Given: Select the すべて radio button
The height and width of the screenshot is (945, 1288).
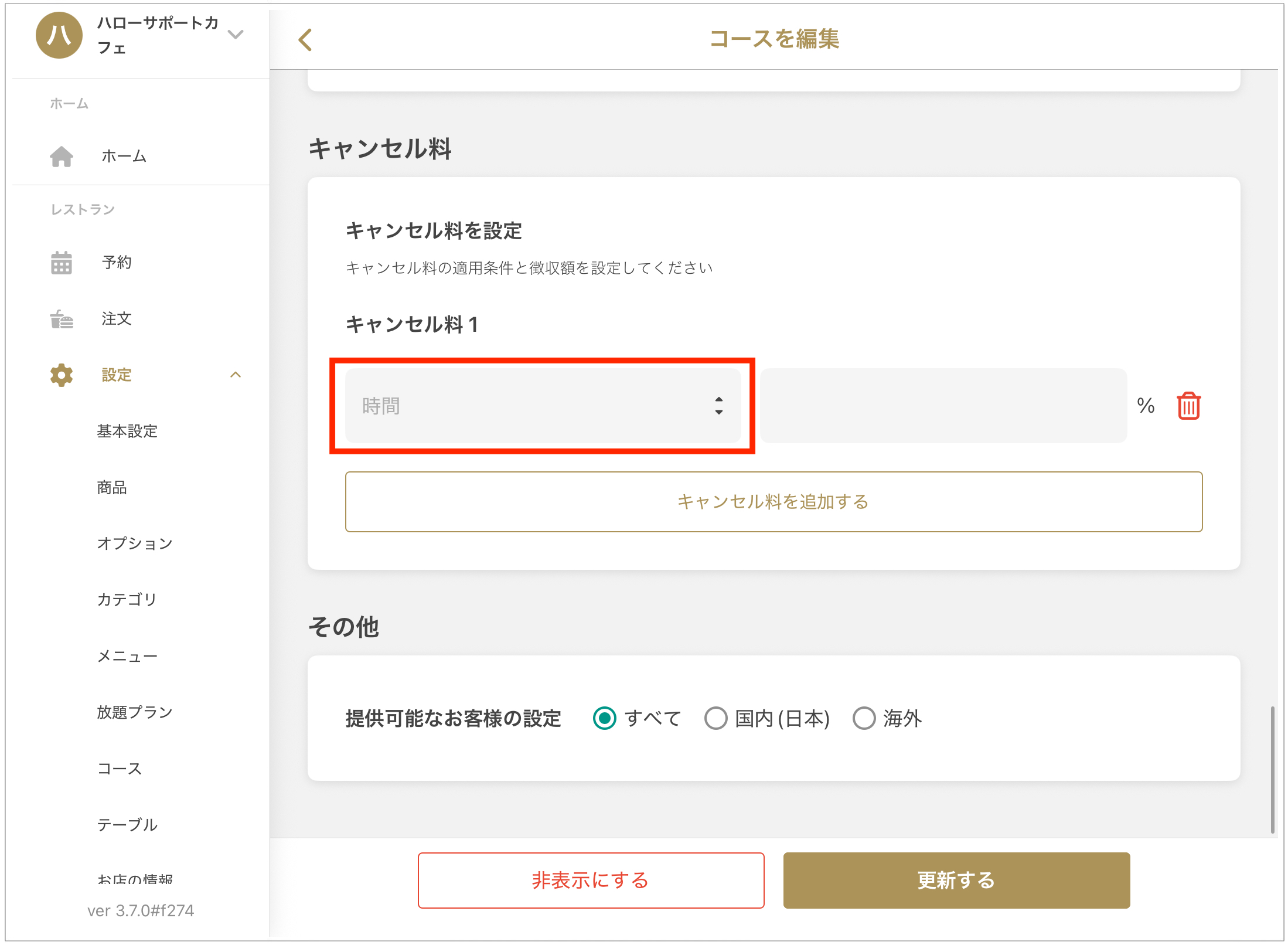Looking at the screenshot, I should pos(604,718).
